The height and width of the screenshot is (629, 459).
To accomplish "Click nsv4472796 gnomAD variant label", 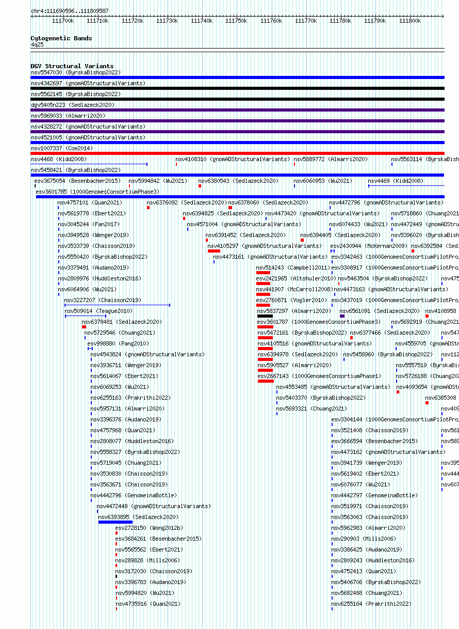I will [386, 202].
